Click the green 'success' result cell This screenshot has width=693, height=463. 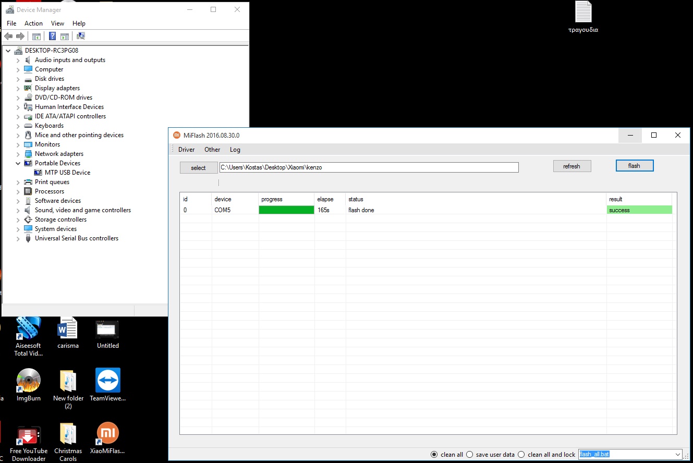pyautogui.click(x=639, y=210)
